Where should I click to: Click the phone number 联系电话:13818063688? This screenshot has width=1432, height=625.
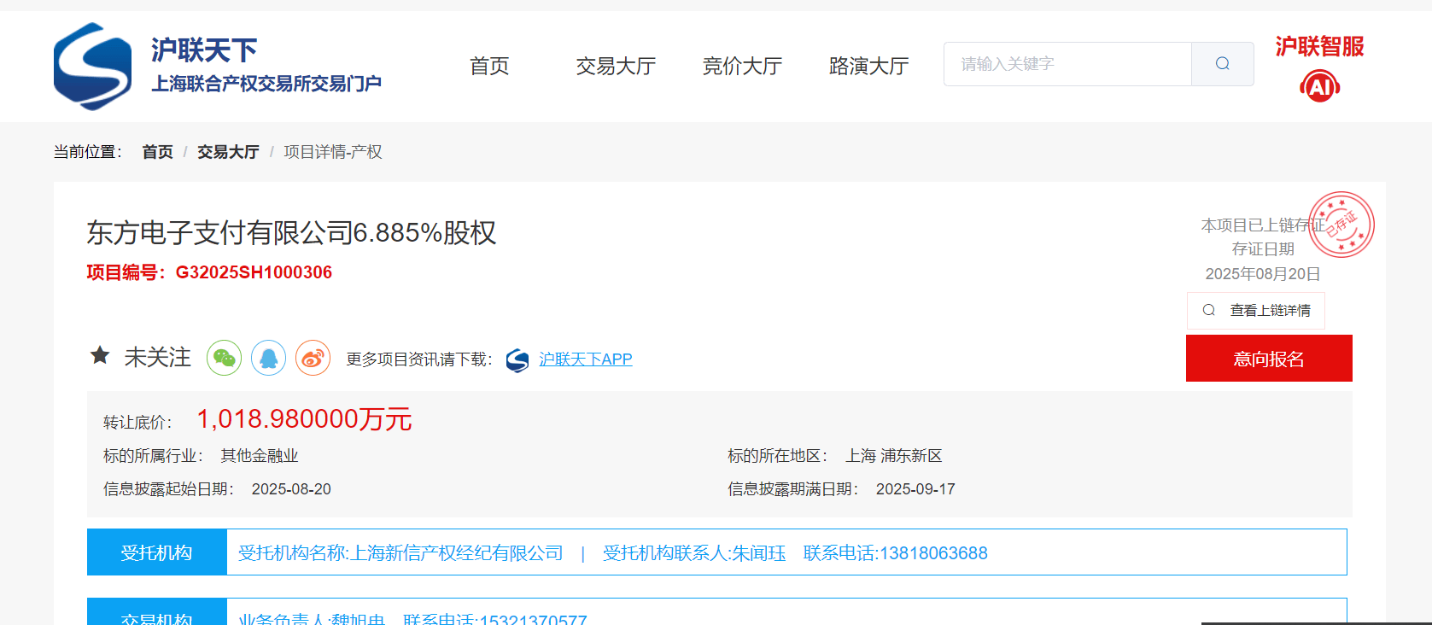[896, 553]
